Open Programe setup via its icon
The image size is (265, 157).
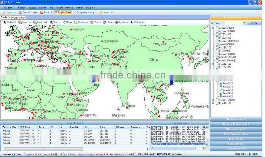tap(75, 13)
